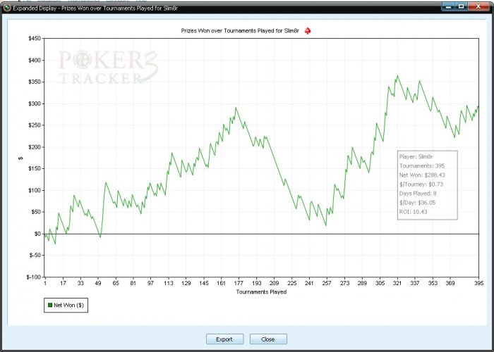Click the $0 y-axis label
494x352 pixels.
coord(38,234)
